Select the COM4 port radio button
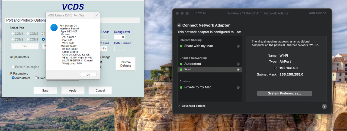The image size is (347, 131). tap(28, 40)
